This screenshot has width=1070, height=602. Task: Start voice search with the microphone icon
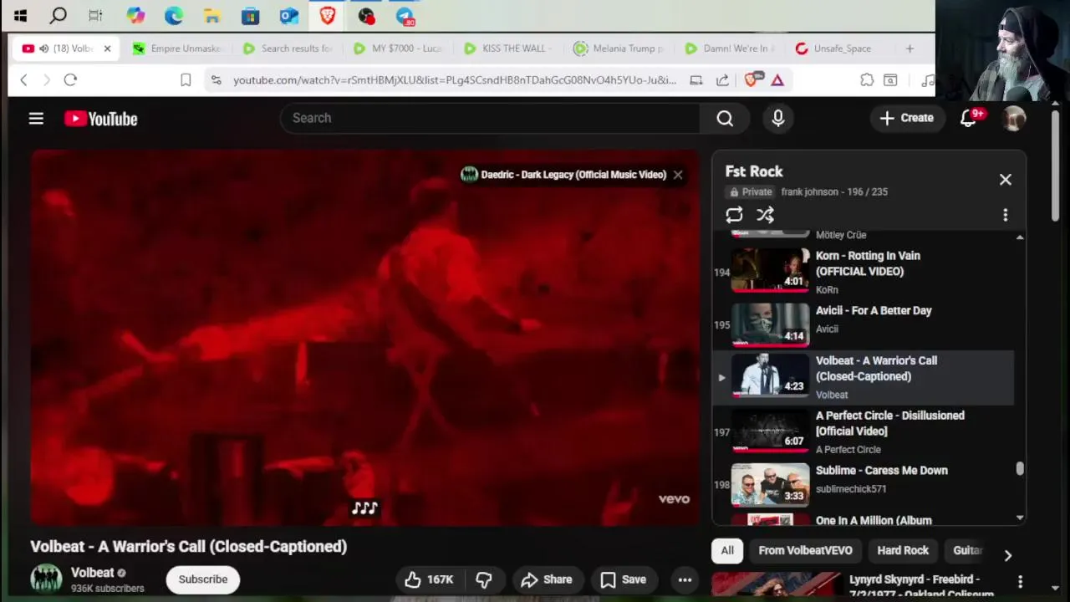tap(778, 119)
